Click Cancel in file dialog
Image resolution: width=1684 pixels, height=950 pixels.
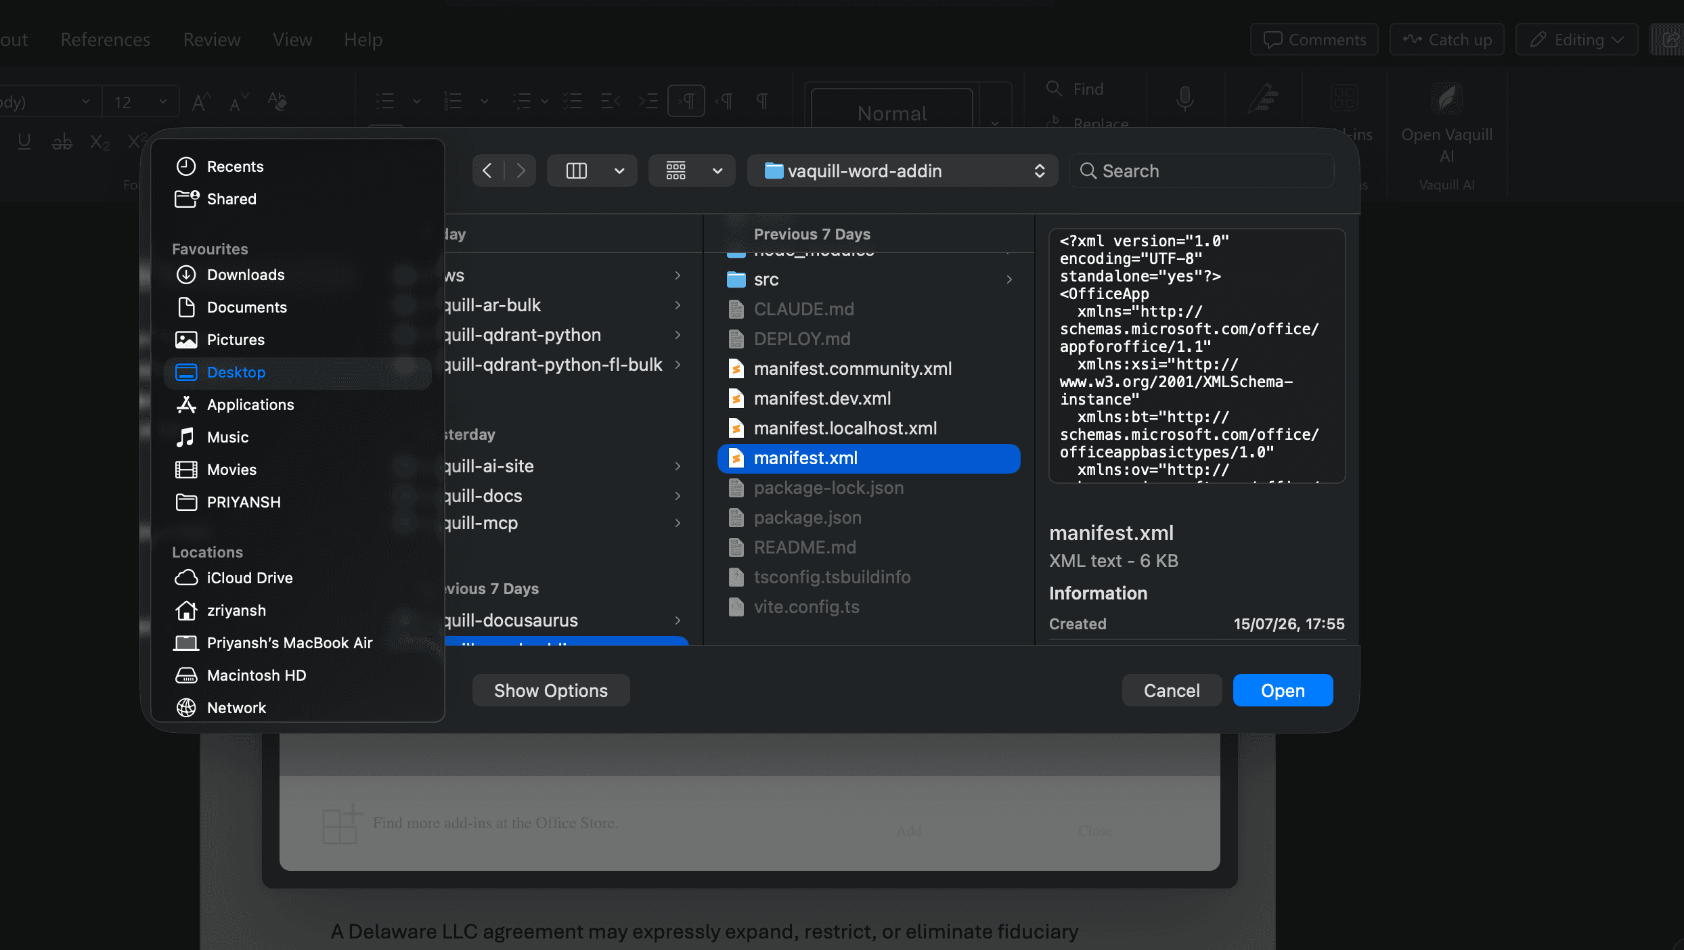pos(1172,690)
